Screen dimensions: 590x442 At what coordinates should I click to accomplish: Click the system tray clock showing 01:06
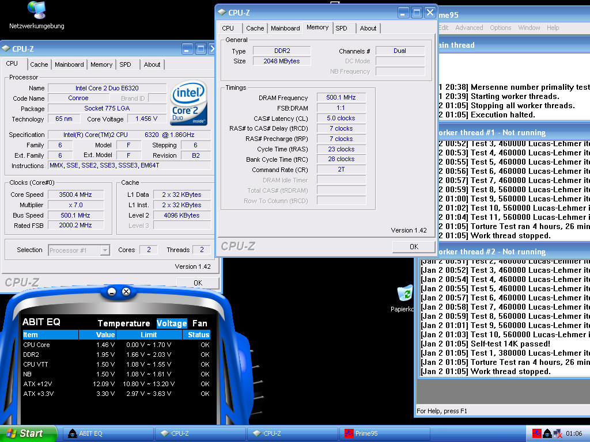point(574,433)
